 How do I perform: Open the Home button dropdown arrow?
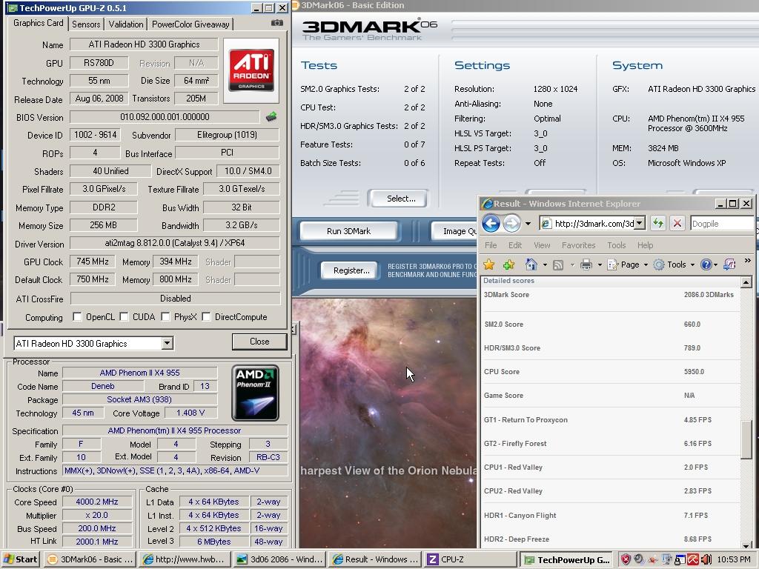pyautogui.click(x=545, y=264)
